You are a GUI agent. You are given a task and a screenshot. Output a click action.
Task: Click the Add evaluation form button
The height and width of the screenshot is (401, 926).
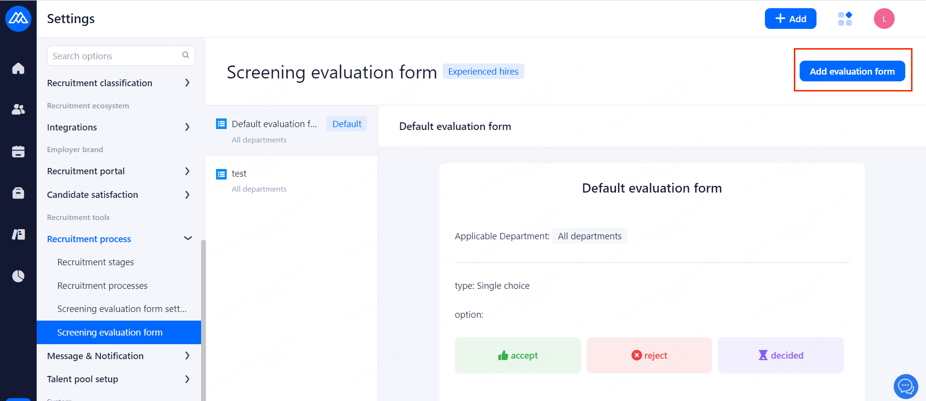(852, 71)
